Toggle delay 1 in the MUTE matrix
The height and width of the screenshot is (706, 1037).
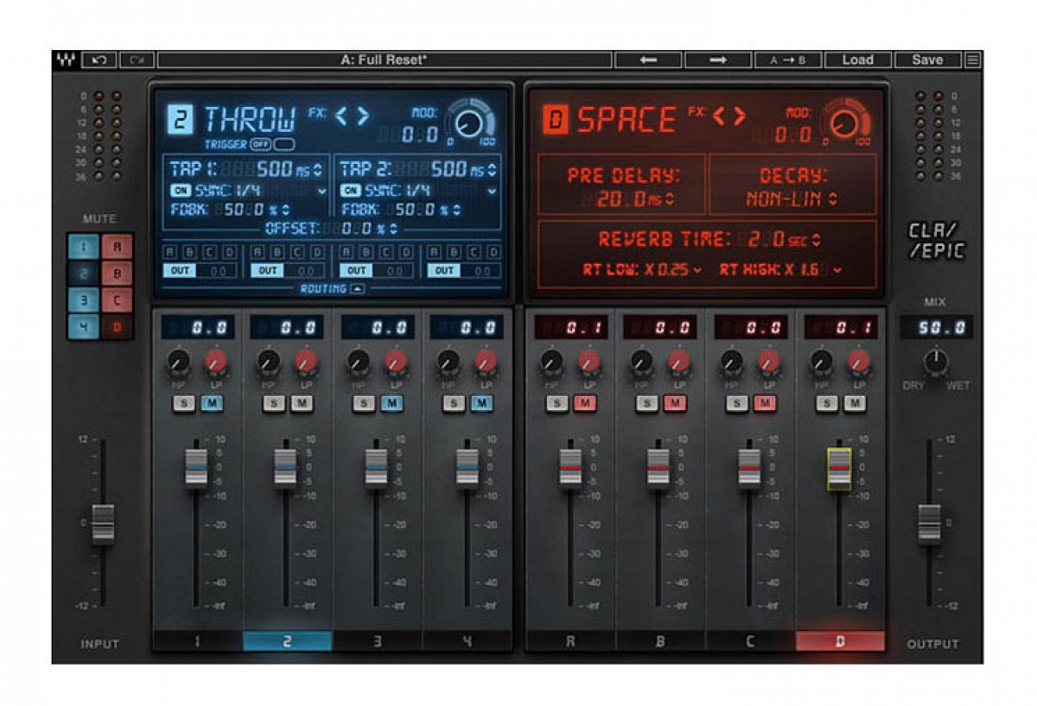[84, 247]
